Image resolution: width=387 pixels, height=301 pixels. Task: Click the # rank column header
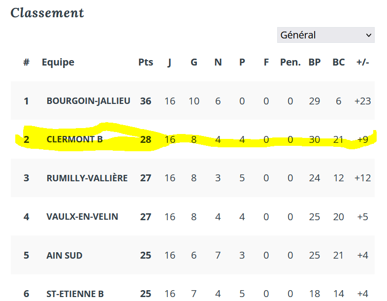[27, 62]
